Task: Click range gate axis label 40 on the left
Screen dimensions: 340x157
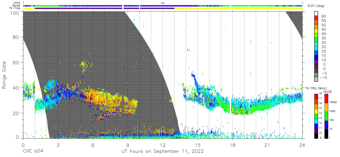Action: (16, 88)
